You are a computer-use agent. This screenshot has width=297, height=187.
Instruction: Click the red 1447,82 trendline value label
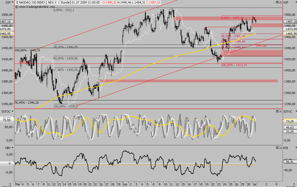261,46
